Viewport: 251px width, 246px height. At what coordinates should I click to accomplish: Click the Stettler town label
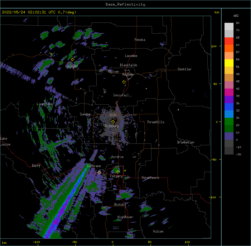click(x=185, y=69)
